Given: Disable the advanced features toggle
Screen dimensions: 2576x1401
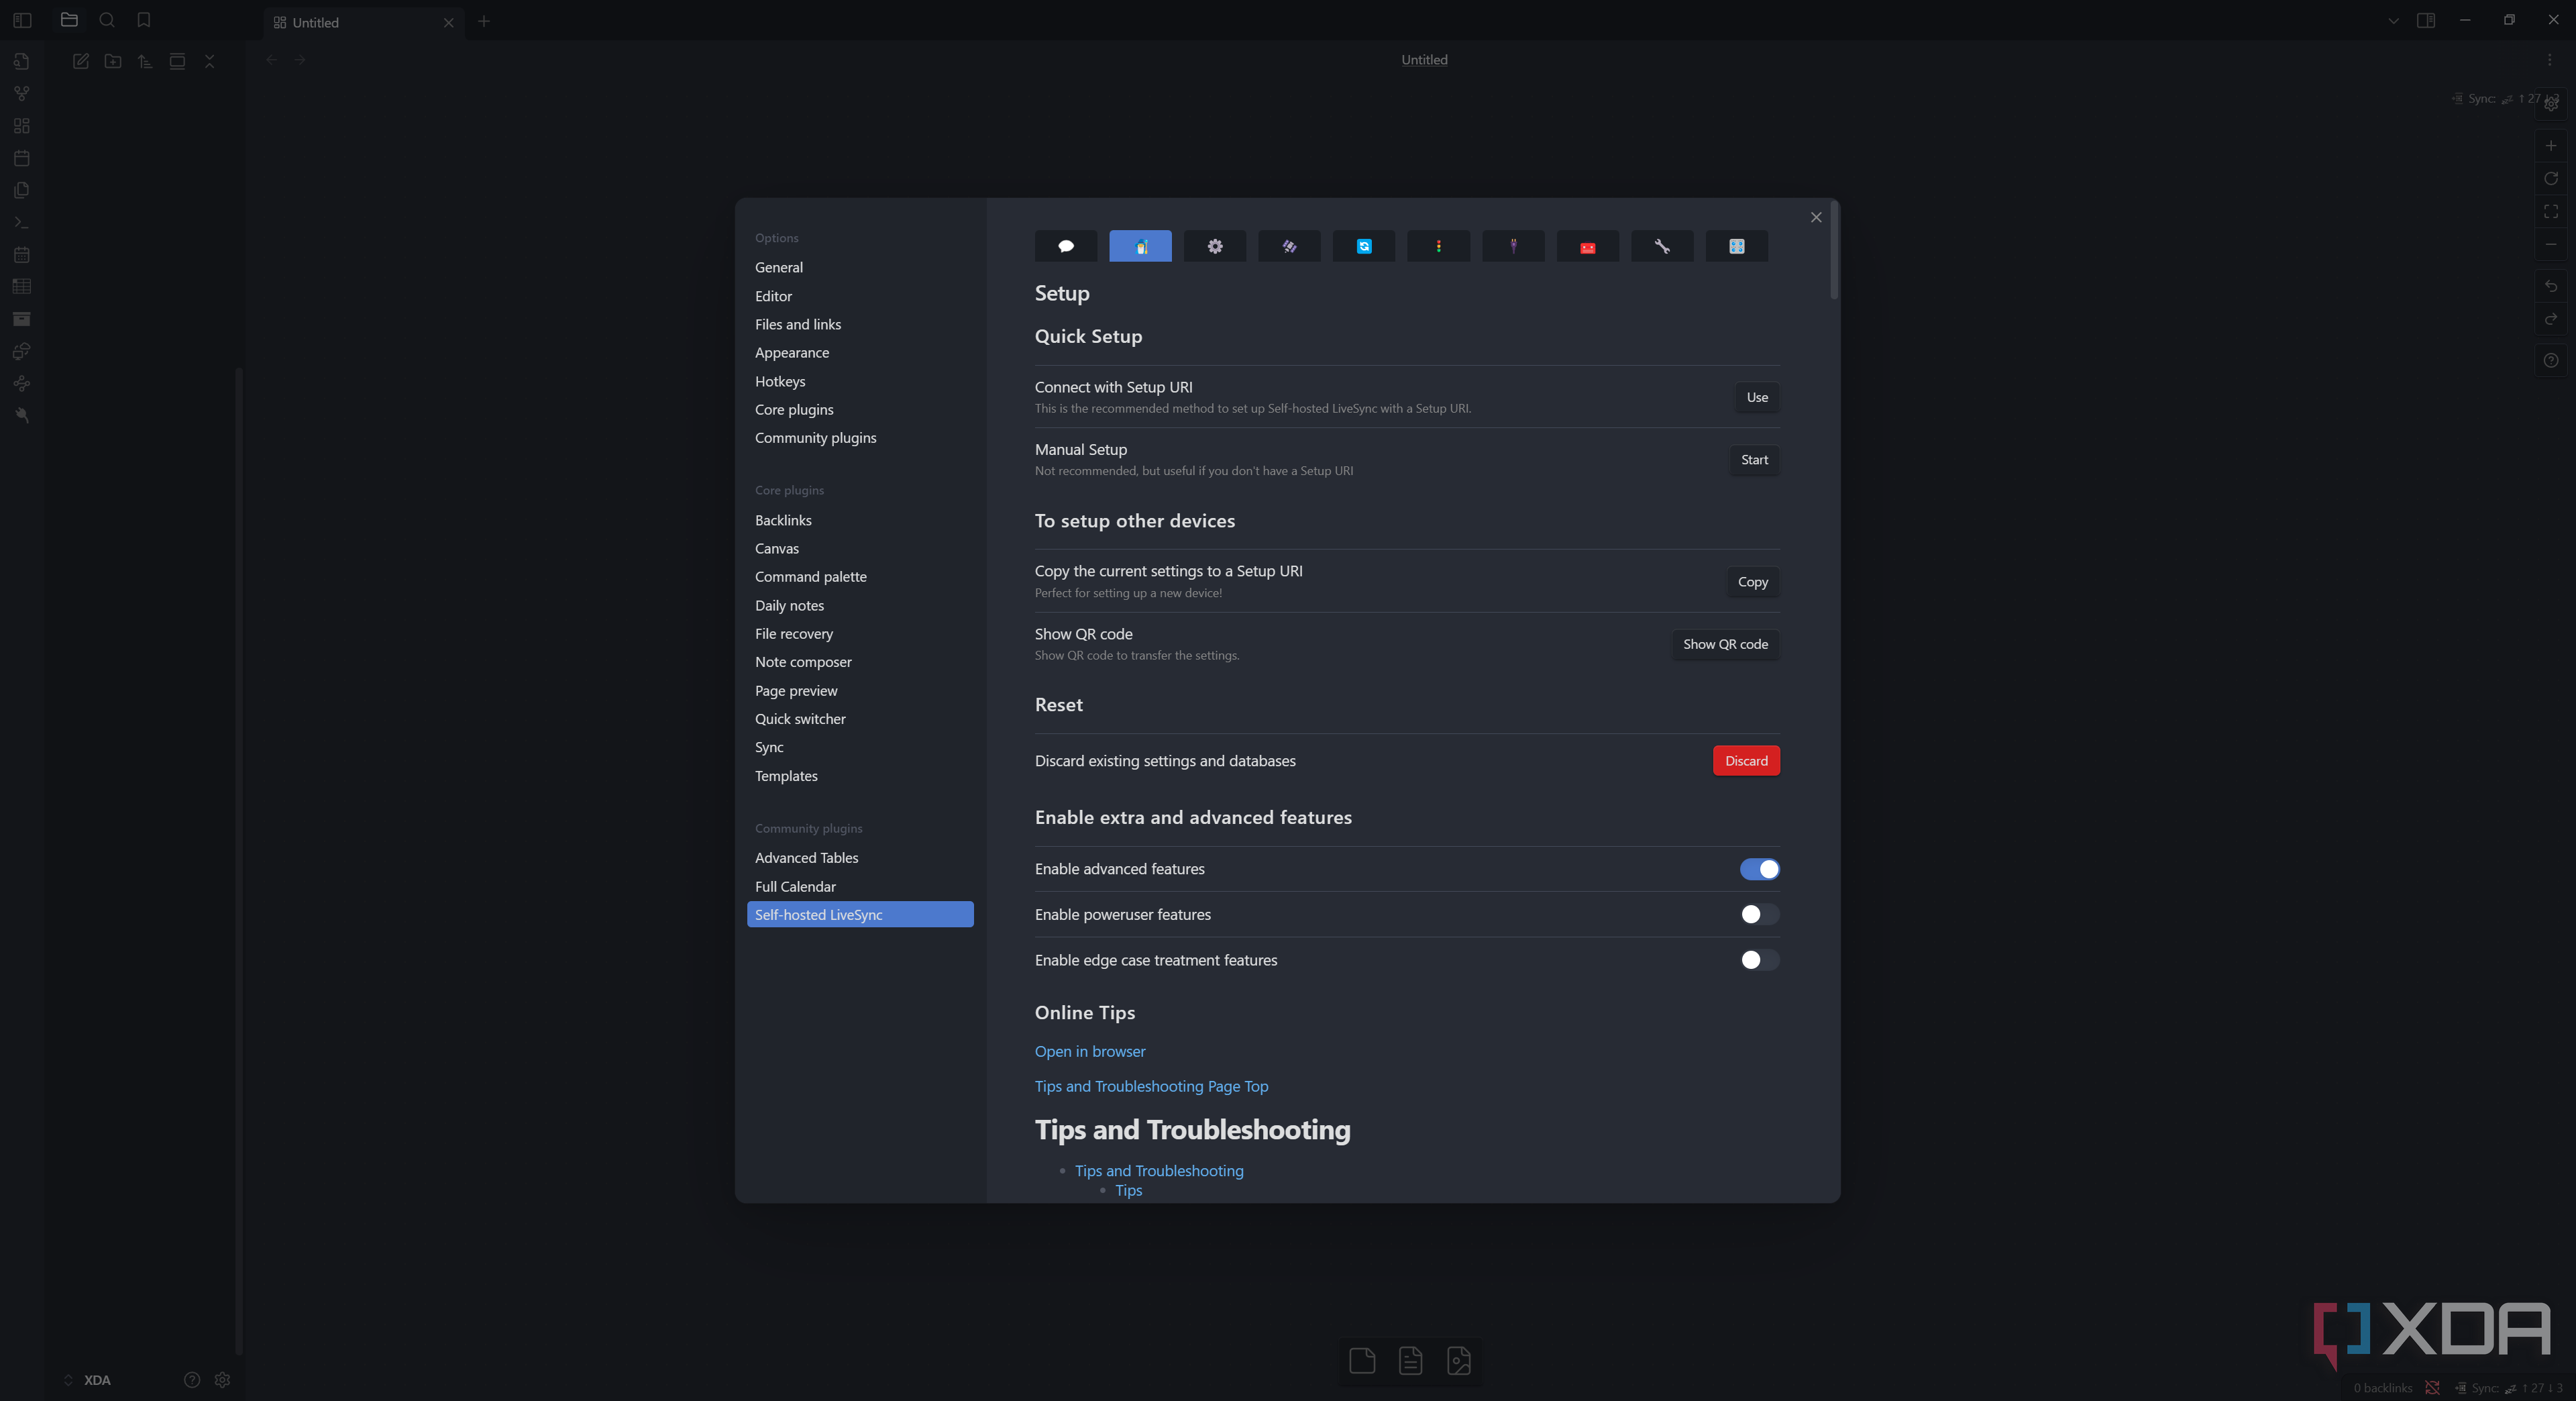Looking at the screenshot, I should click(x=1759, y=869).
